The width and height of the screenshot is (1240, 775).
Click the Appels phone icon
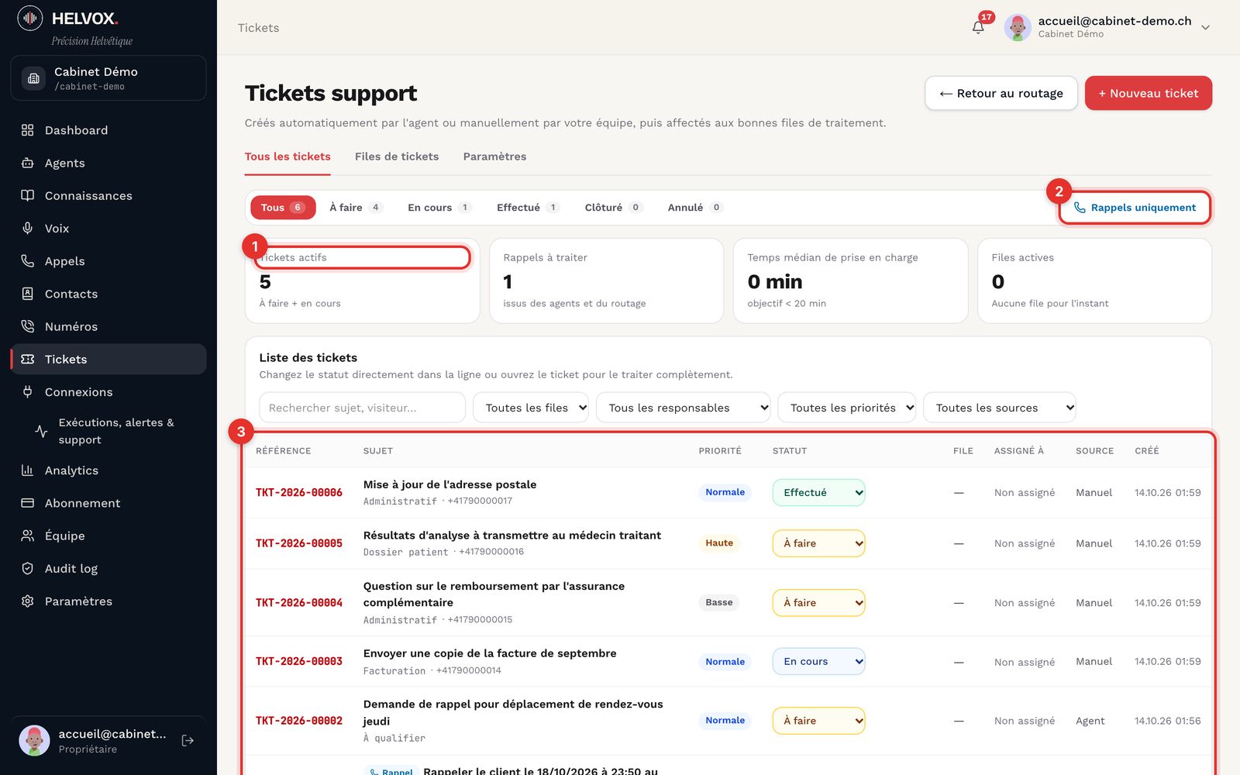click(28, 261)
